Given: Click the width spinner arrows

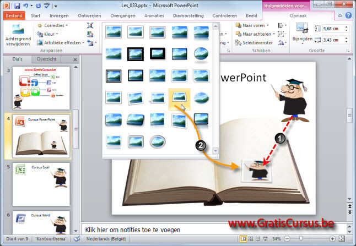Looking at the screenshot, I should [x=347, y=40].
